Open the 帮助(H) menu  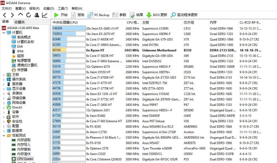pos(77,9)
